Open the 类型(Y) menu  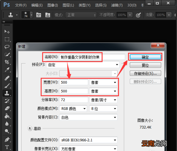[x=84, y=5]
